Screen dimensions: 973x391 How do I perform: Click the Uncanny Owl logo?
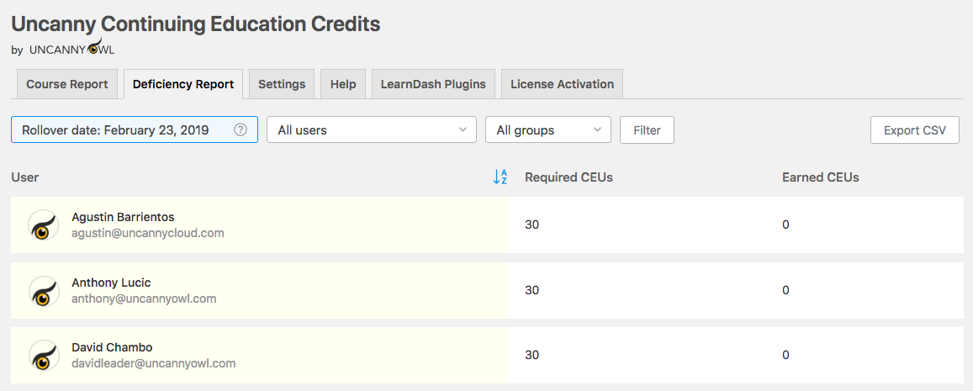71,48
